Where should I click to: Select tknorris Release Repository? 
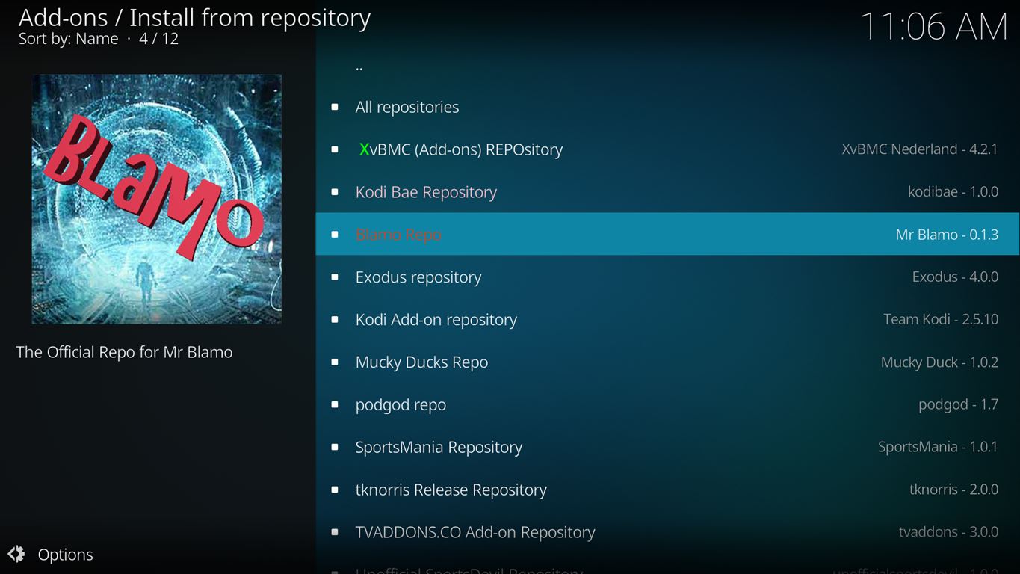pyautogui.click(x=451, y=490)
